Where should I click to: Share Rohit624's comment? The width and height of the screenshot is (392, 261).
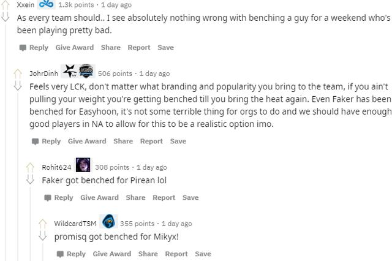click(x=135, y=197)
